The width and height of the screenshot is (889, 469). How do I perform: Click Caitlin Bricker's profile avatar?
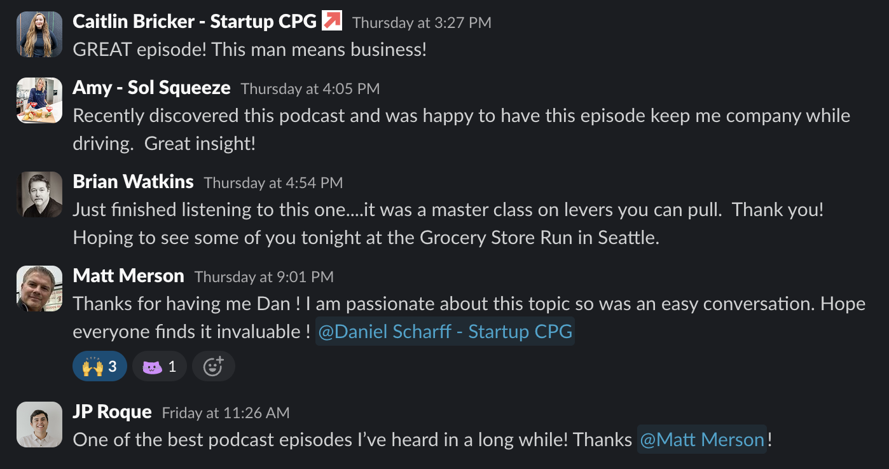(39, 34)
